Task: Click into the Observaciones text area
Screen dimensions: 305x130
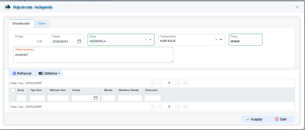Action: click(93, 55)
